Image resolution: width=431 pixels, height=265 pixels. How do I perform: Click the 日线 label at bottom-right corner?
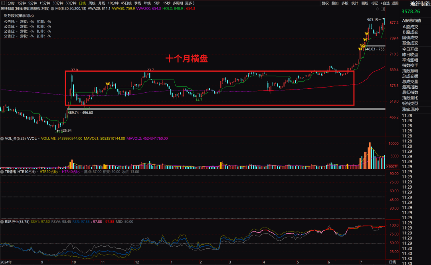click(393, 262)
